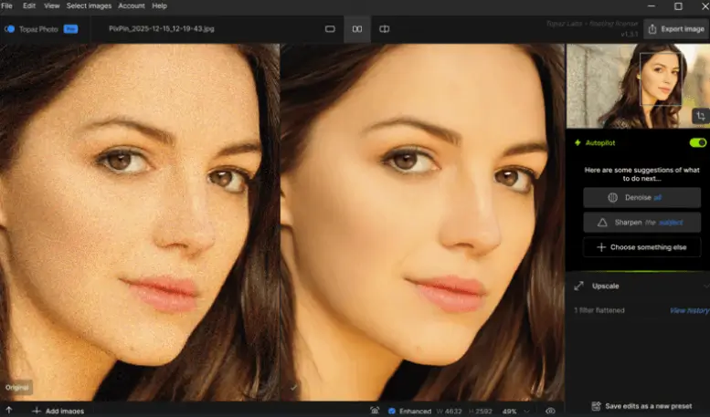Open the Help menu
Image resolution: width=710 pixels, height=417 pixels.
point(159,5)
